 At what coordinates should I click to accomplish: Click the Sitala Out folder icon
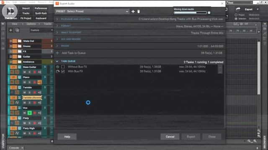point(20,41)
